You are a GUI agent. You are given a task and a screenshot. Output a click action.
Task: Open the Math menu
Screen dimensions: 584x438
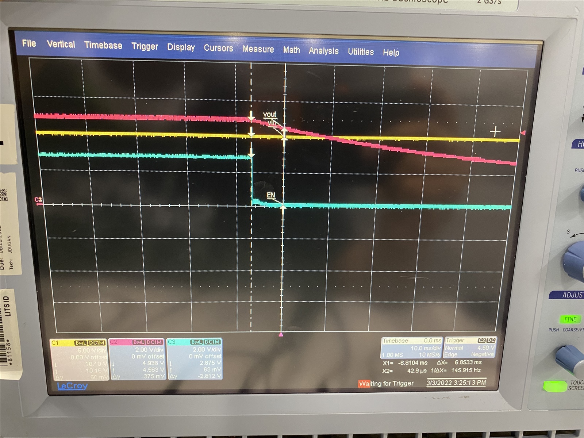[292, 50]
